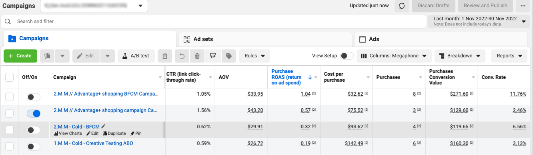Open the Breakdown dropdown

tap(460, 56)
